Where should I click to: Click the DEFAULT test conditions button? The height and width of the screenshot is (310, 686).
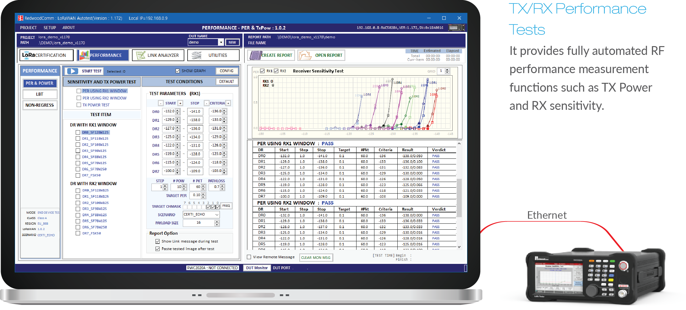[226, 82]
